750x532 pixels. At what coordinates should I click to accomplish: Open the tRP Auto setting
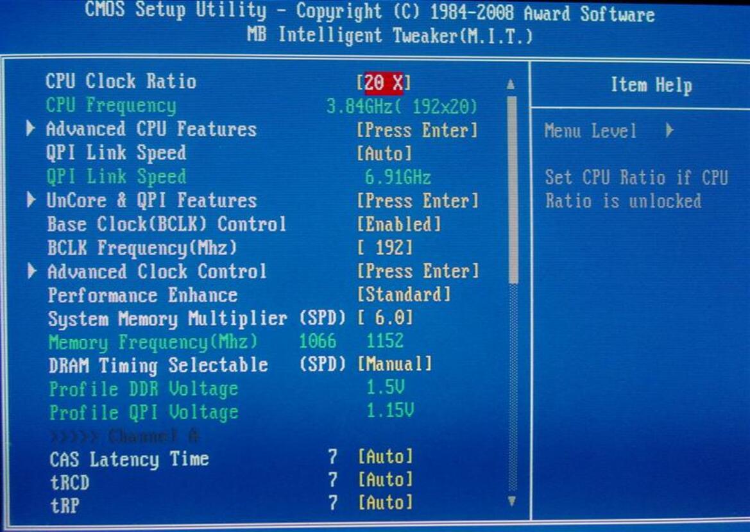click(385, 503)
